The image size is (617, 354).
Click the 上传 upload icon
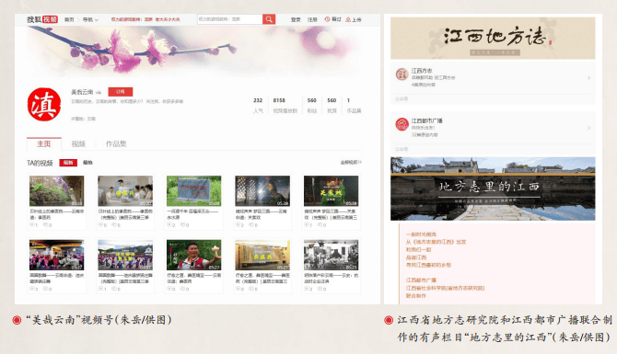[x=348, y=19]
